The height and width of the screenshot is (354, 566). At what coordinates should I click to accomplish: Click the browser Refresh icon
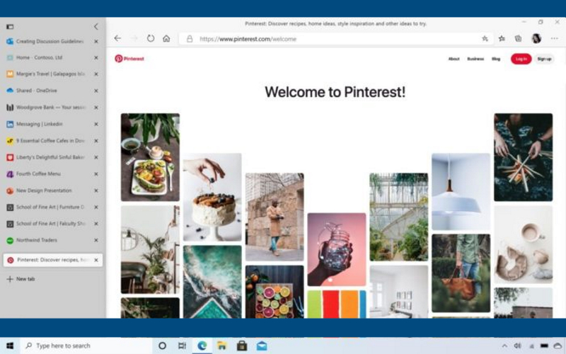click(151, 38)
